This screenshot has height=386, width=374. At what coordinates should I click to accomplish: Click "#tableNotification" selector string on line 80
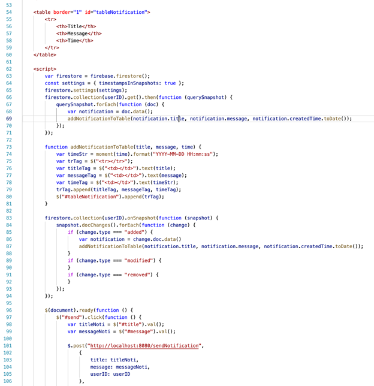(91, 197)
